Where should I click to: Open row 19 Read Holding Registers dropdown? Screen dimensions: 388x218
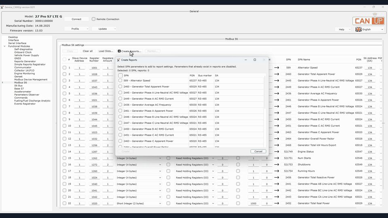click(x=195, y=184)
